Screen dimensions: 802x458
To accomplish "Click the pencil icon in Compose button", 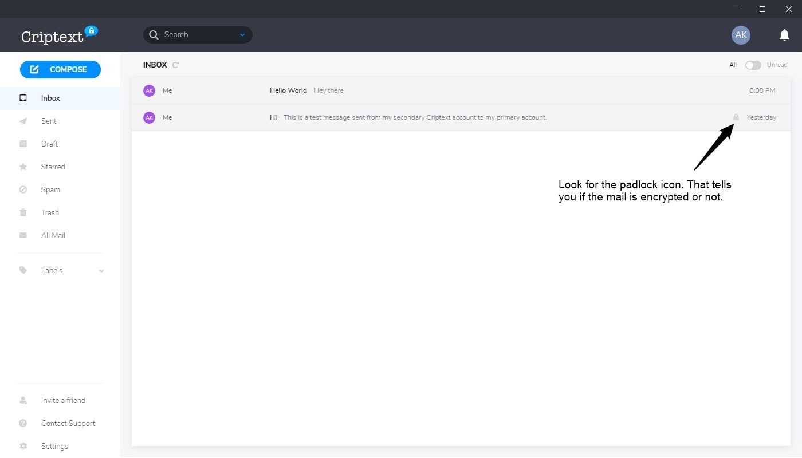I will [34, 69].
